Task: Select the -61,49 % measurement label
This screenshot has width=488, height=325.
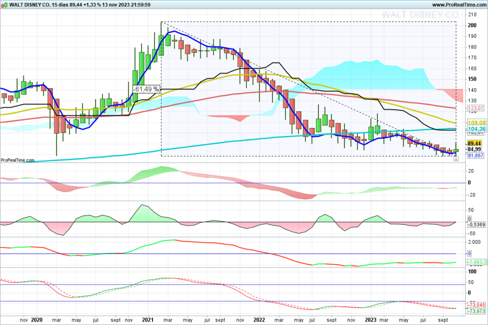Action: click(146, 89)
